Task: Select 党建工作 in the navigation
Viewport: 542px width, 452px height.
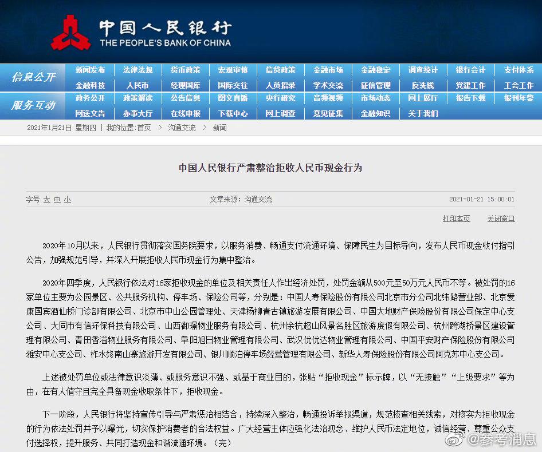Action: [x=471, y=85]
